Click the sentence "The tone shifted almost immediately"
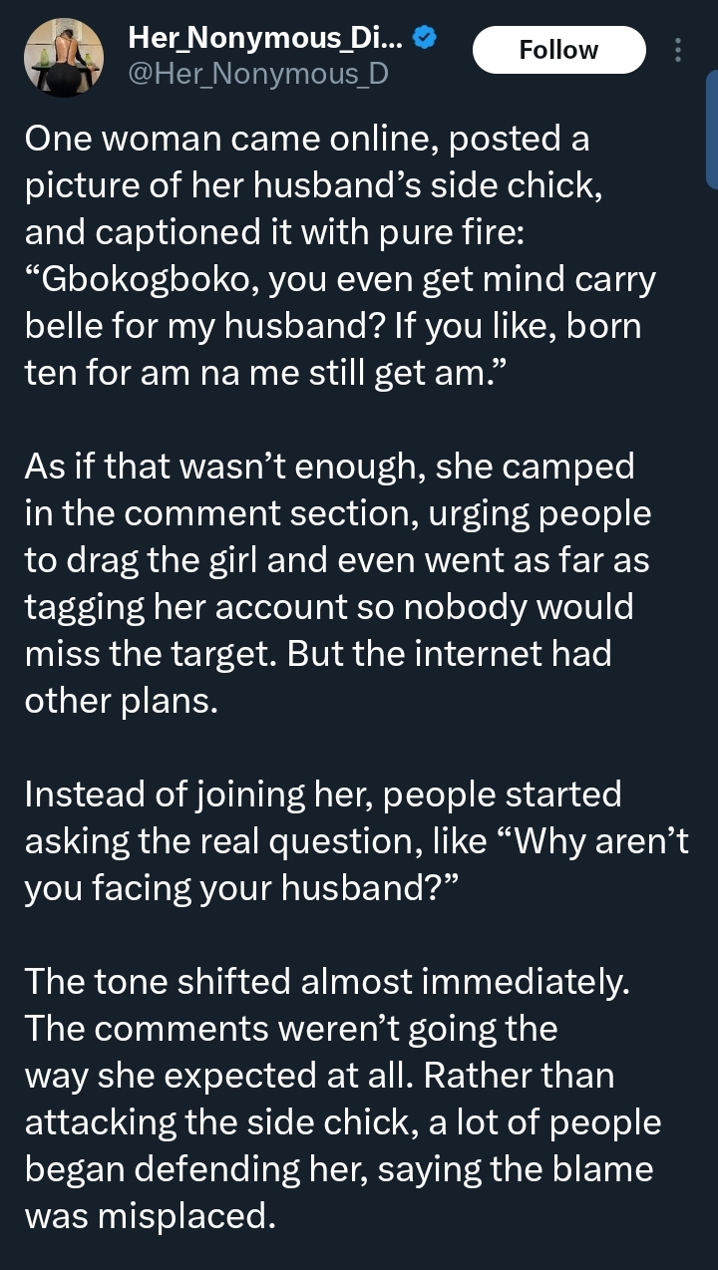 (327, 982)
